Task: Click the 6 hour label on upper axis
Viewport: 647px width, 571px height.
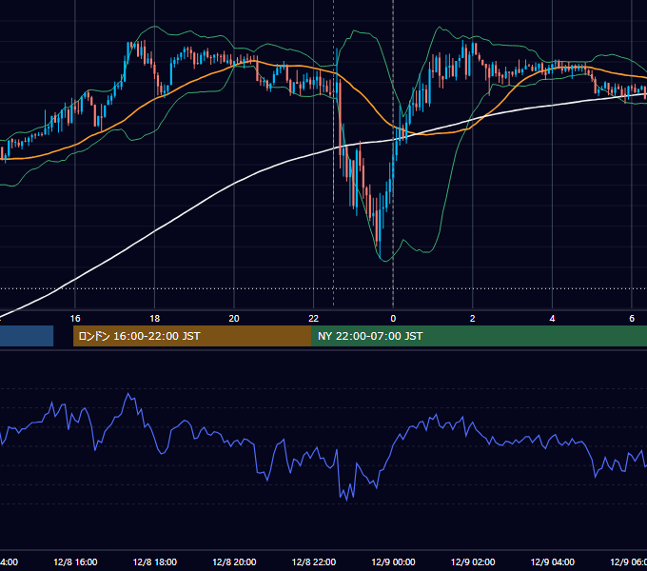Action: pos(632,319)
